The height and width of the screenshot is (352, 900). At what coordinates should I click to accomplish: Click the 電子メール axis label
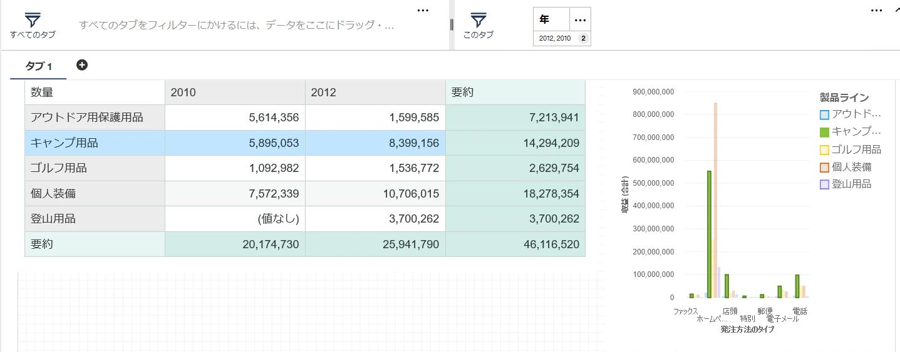tap(782, 319)
